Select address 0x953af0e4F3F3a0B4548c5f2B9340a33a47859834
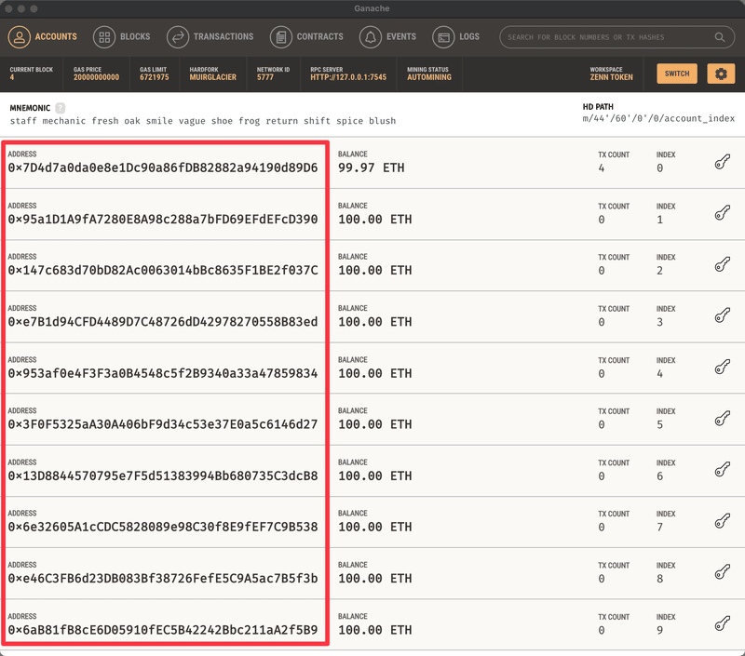745x656 pixels. coord(162,373)
